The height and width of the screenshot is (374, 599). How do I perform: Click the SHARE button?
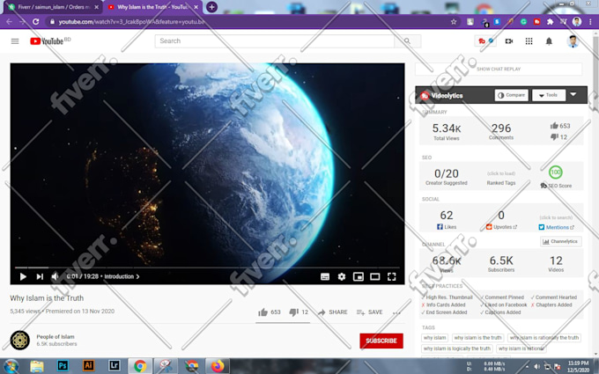click(x=333, y=312)
